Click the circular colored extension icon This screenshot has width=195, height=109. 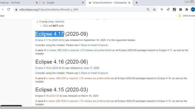coord(162,9)
